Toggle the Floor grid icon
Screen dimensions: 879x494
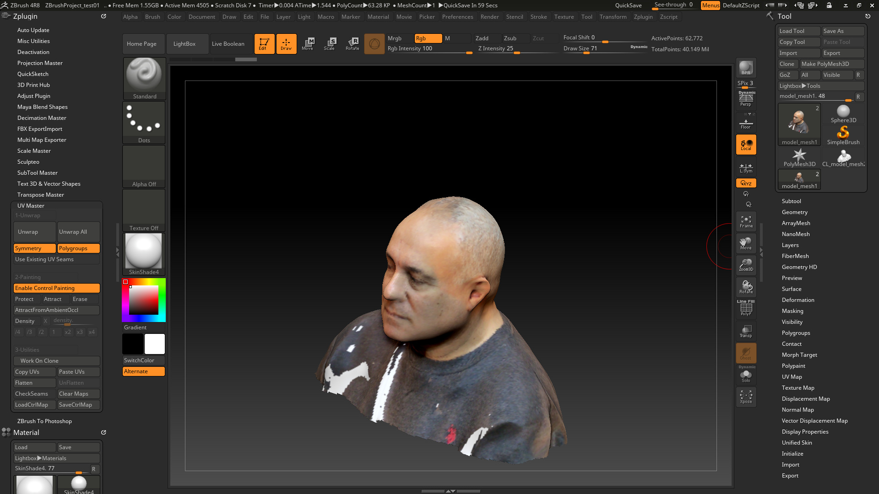(746, 123)
